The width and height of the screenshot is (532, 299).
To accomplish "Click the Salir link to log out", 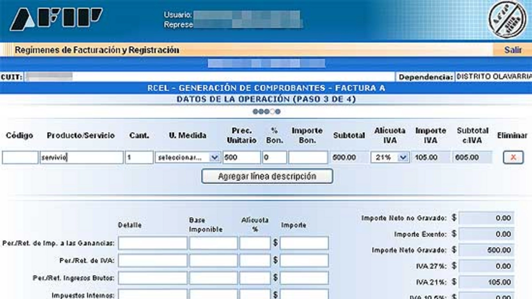I will [513, 50].
